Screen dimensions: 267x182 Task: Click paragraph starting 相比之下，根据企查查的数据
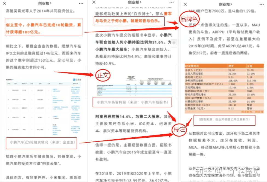[x=43, y=57]
